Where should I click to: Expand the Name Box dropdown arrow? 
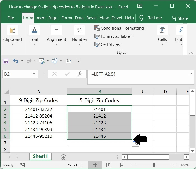[34, 74]
